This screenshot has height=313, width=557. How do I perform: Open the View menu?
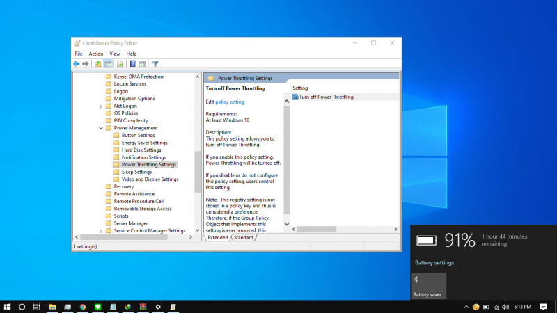tap(114, 54)
